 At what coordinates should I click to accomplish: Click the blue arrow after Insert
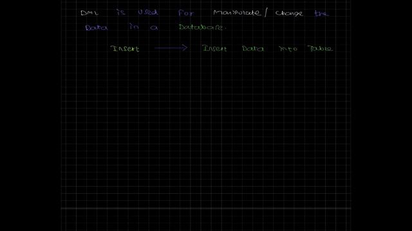click(x=171, y=47)
